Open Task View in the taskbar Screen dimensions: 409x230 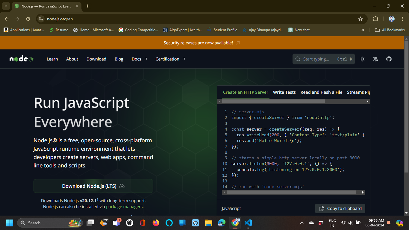point(90,223)
